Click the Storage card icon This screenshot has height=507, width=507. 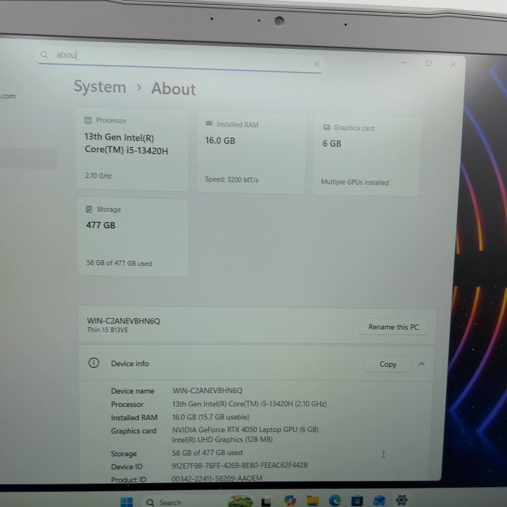pos(89,209)
